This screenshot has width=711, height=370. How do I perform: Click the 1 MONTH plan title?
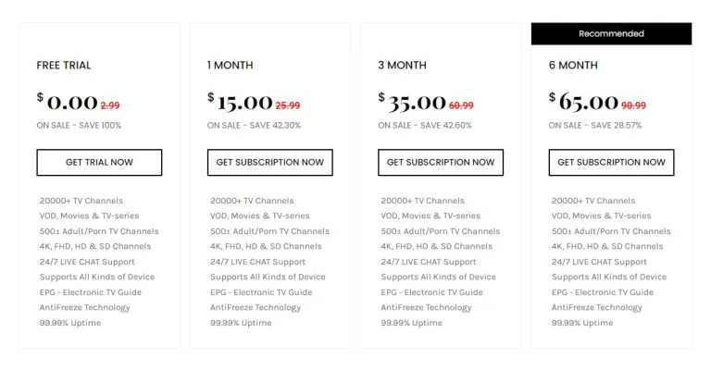(x=231, y=66)
